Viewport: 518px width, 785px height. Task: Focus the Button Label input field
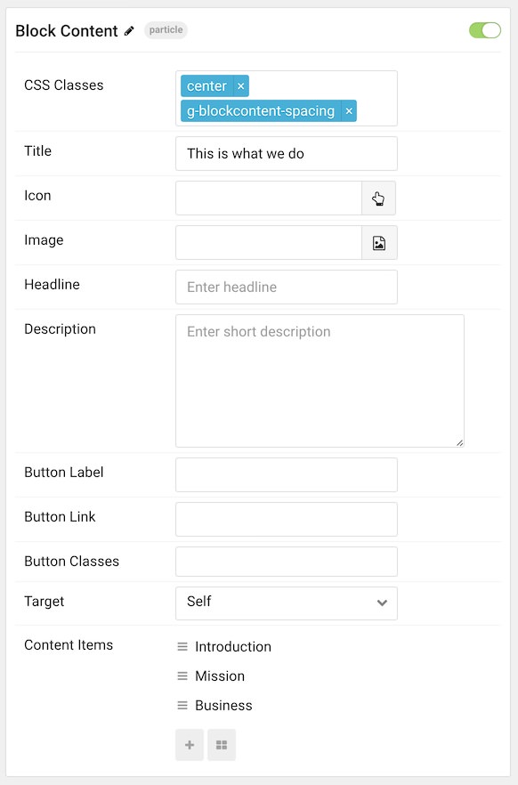point(287,474)
